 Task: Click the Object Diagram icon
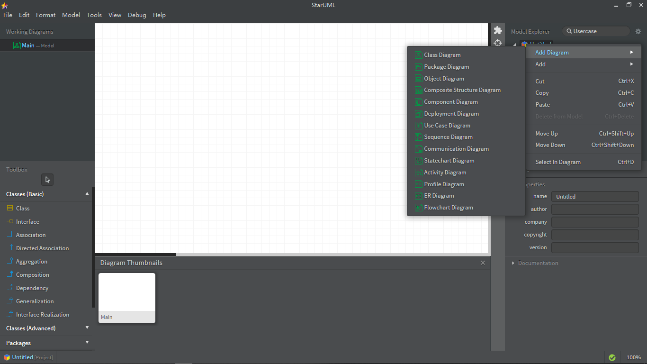pos(418,79)
